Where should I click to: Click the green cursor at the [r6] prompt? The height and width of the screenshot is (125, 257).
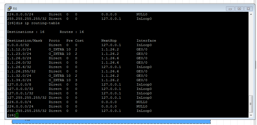click(x=17, y=115)
